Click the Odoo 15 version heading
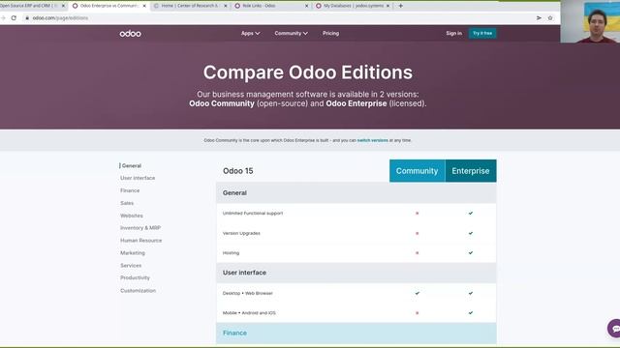The image size is (620, 348). (x=238, y=171)
